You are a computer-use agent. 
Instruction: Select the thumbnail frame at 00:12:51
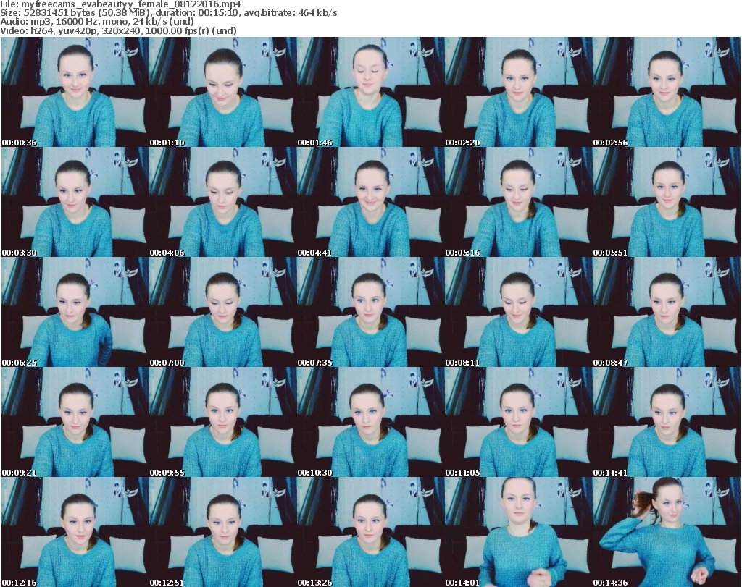tap(223, 532)
